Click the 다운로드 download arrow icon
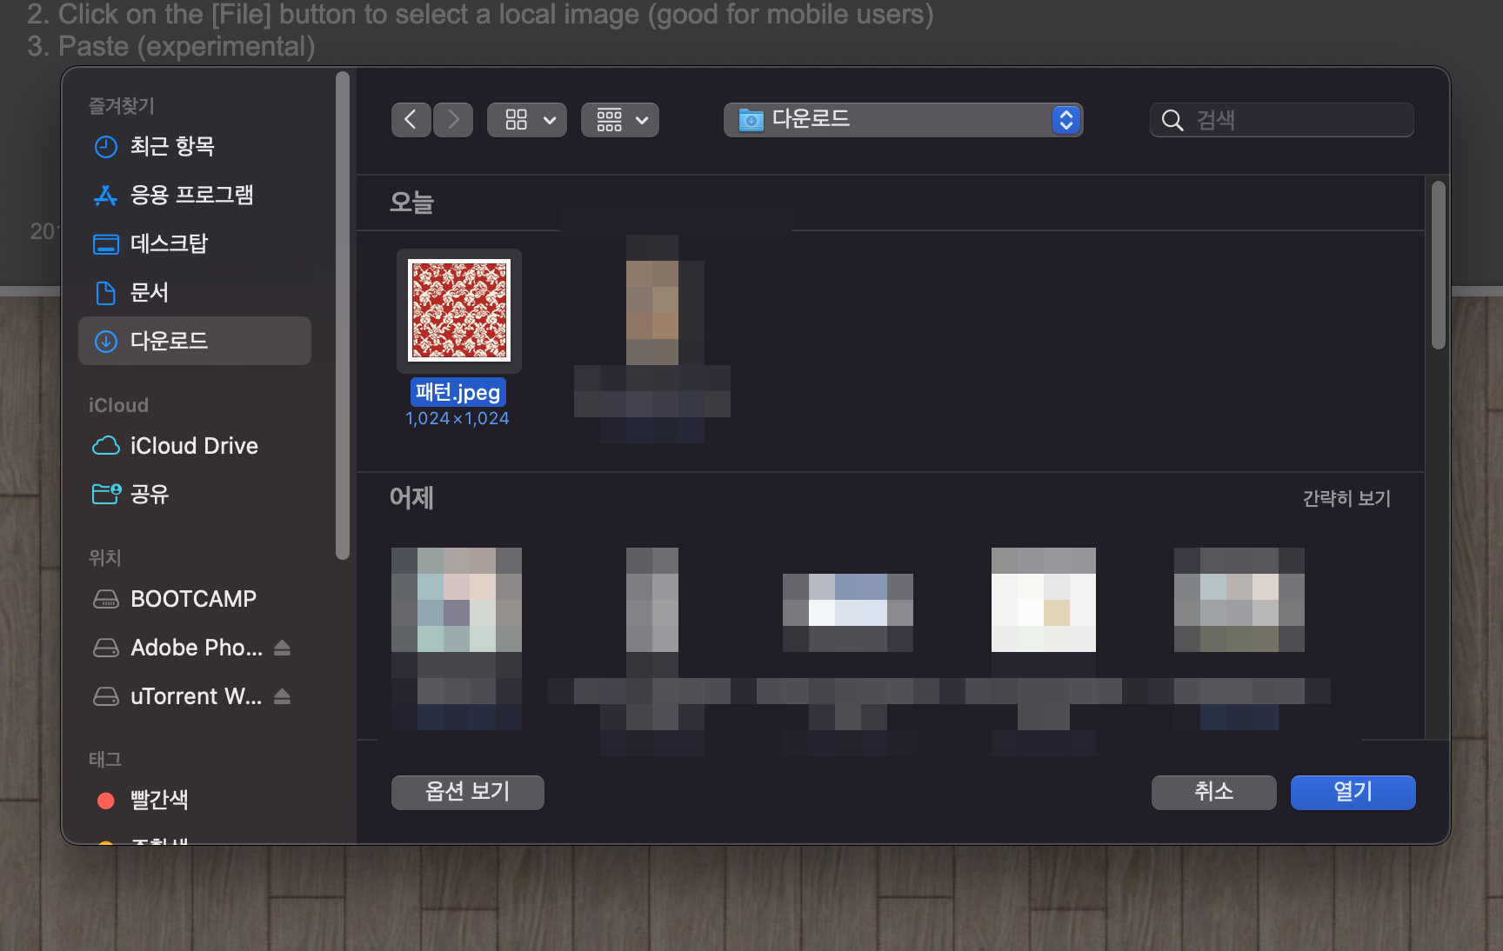This screenshot has width=1503, height=951. [106, 342]
